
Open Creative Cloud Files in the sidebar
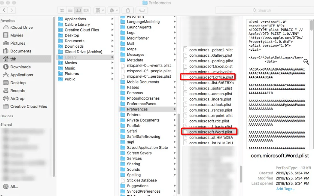click(28, 106)
